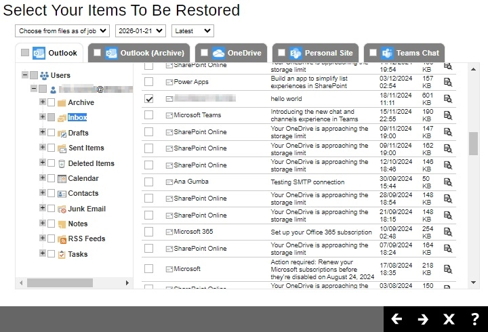Preview the 17/08/2024 Microsoft email
The image size is (488, 332).
(448, 269)
